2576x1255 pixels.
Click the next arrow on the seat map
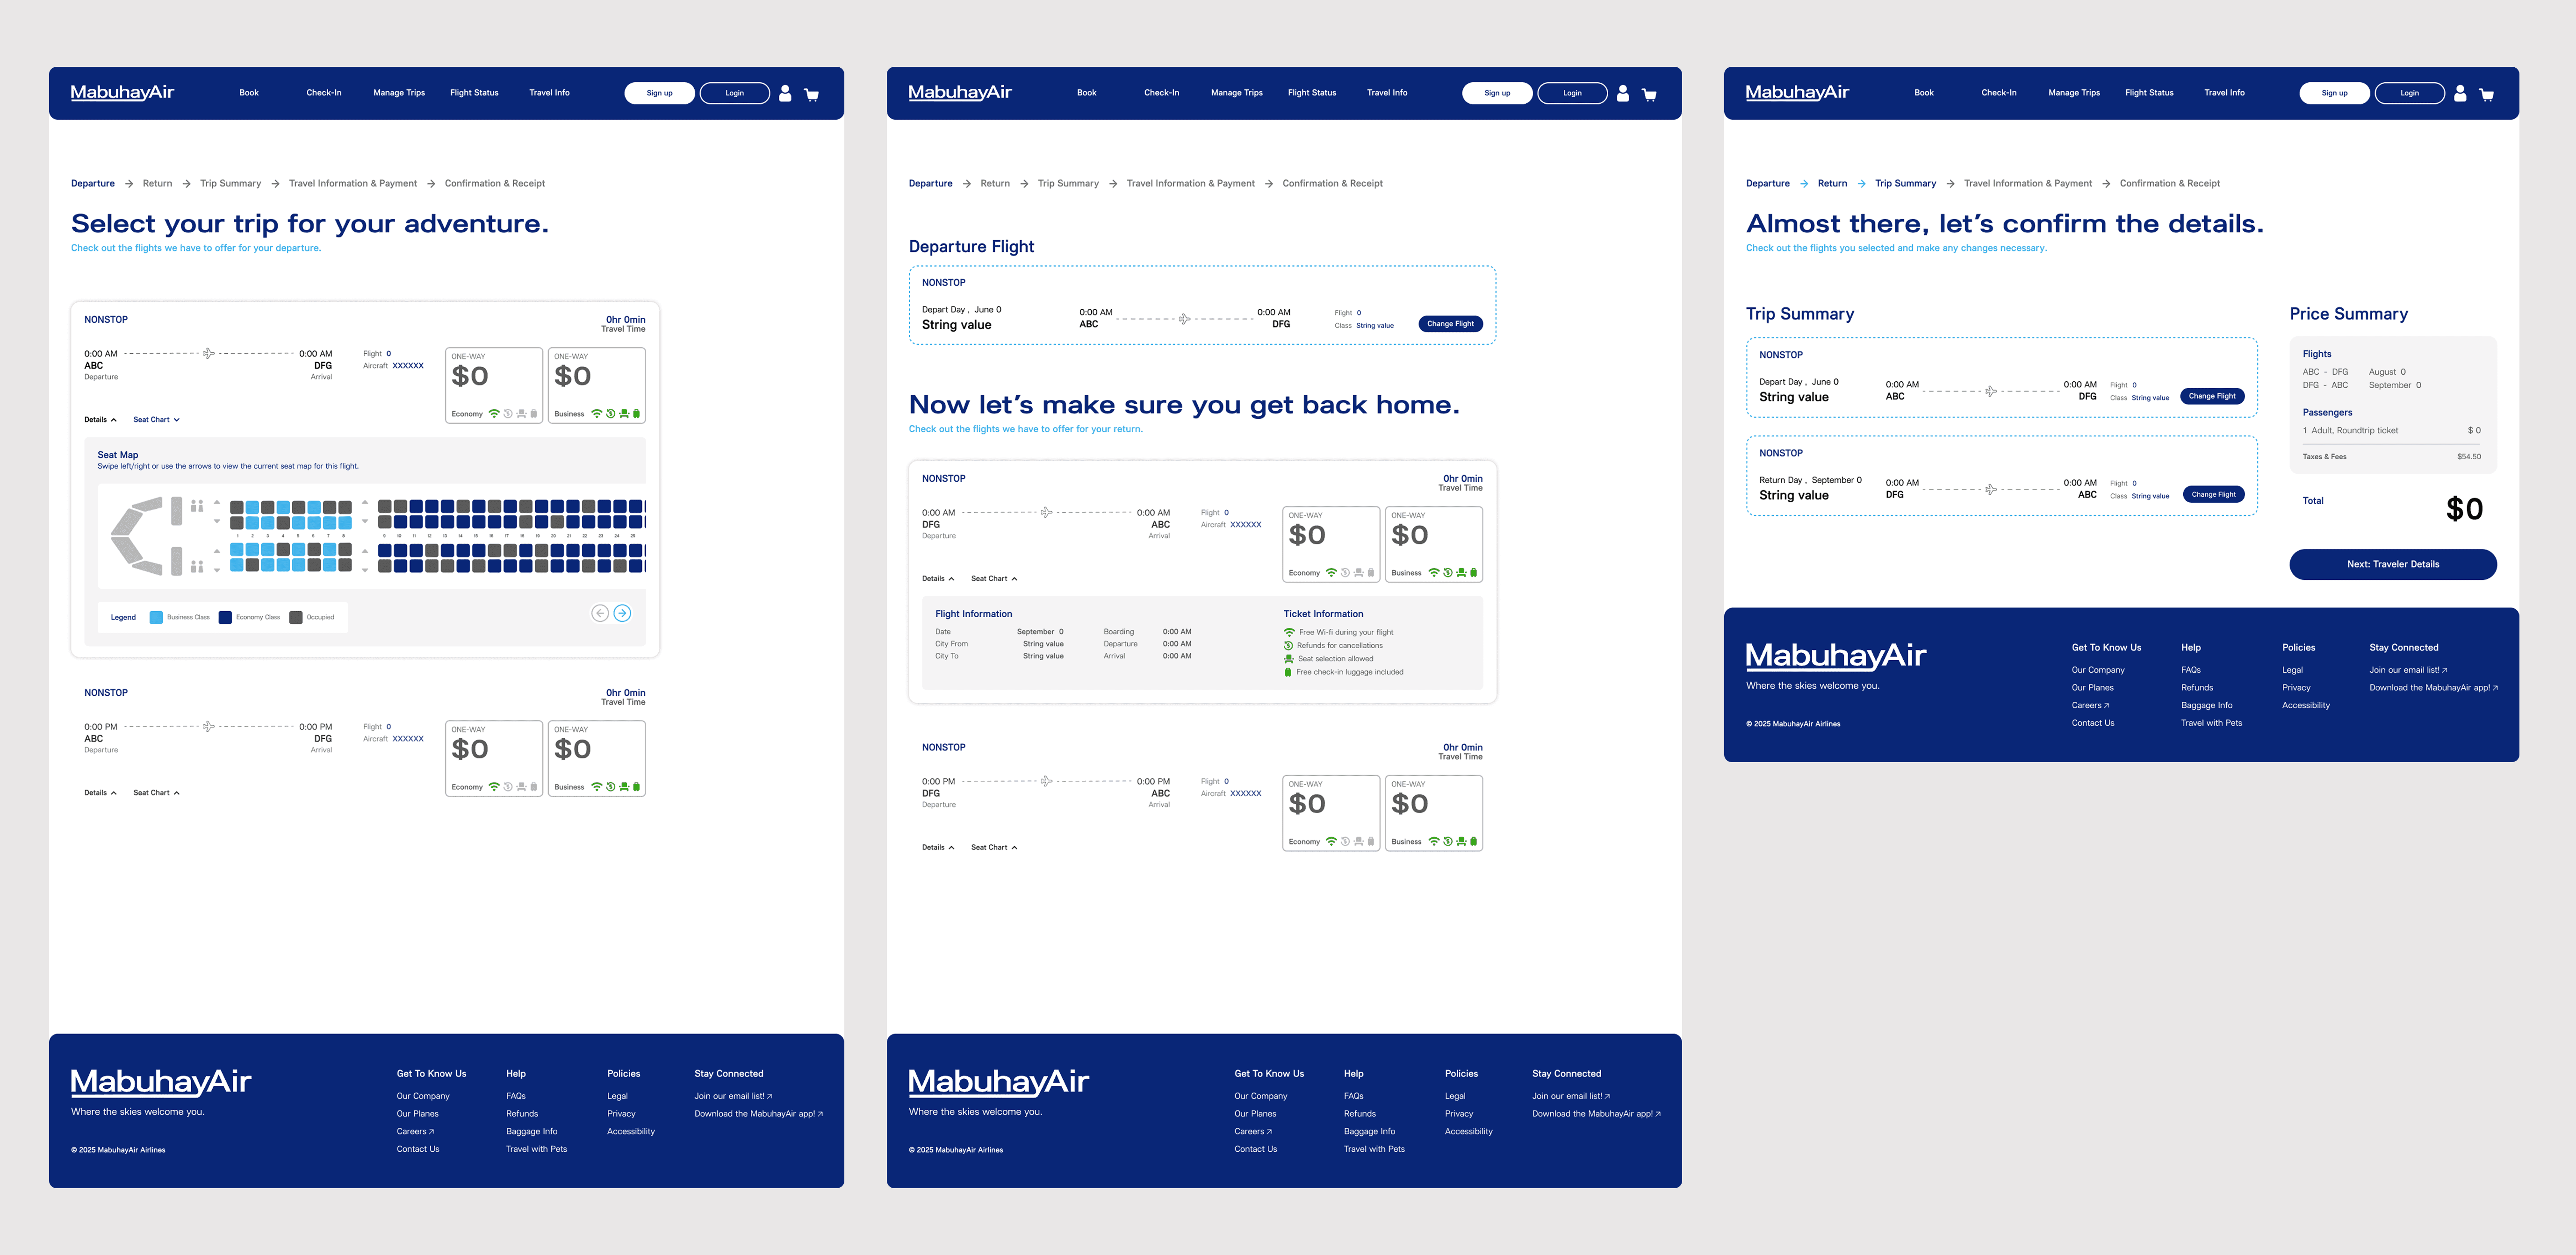(622, 613)
